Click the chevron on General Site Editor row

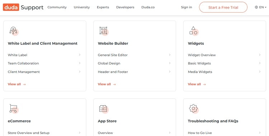[x=170, y=55]
